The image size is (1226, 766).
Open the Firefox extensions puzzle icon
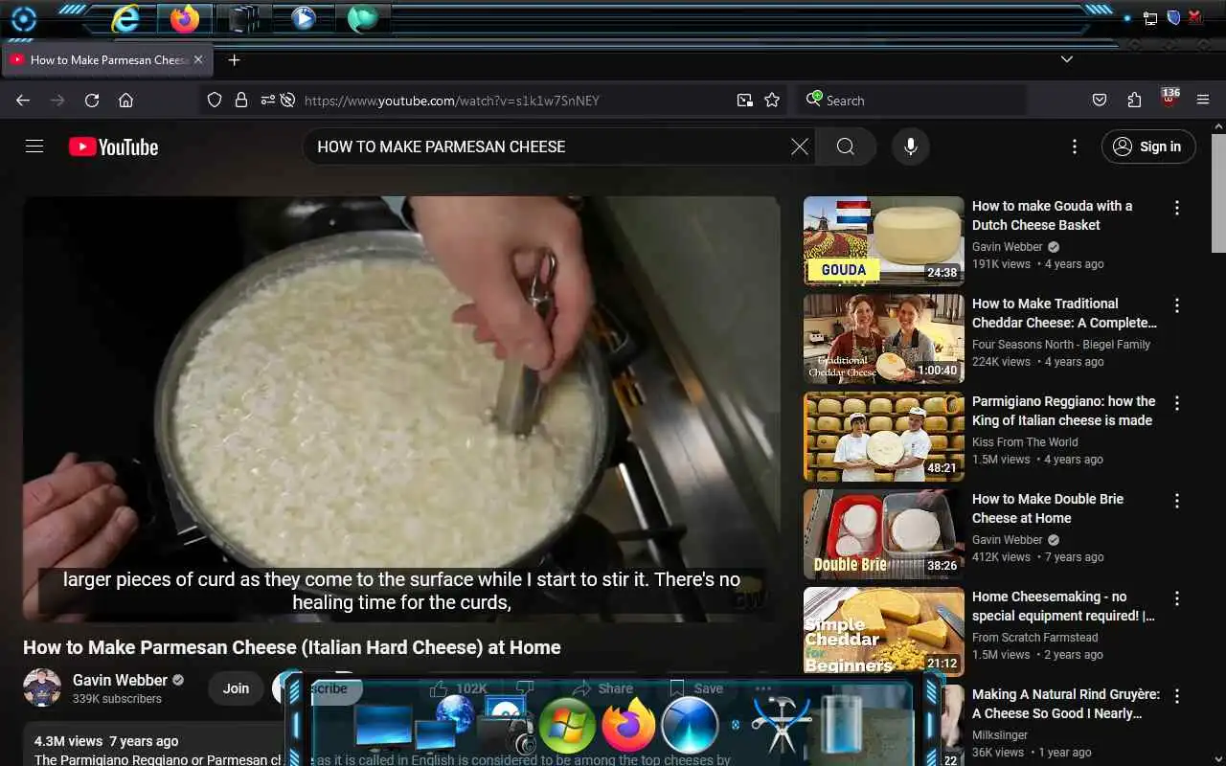pyautogui.click(x=1134, y=101)
